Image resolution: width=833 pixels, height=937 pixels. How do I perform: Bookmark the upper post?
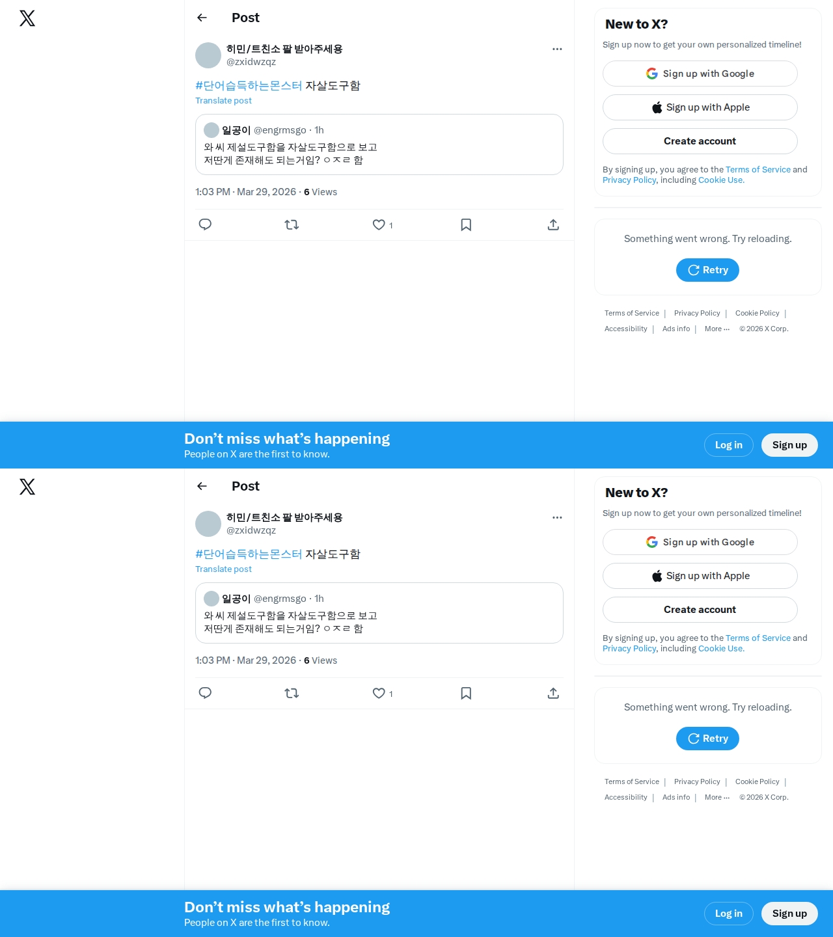tap(466, 224)
